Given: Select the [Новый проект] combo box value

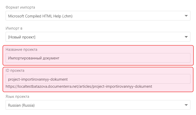Looking at the screenshot, I should 22,37.
